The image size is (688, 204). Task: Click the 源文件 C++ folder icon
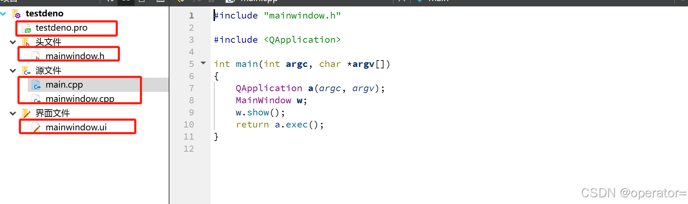26,70
